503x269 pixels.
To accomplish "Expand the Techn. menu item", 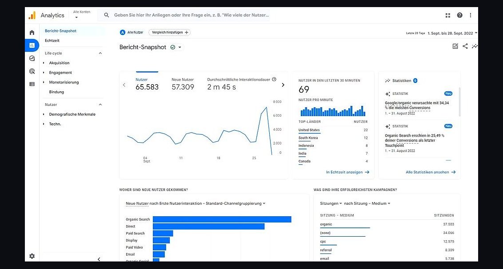I will (44, 124).
